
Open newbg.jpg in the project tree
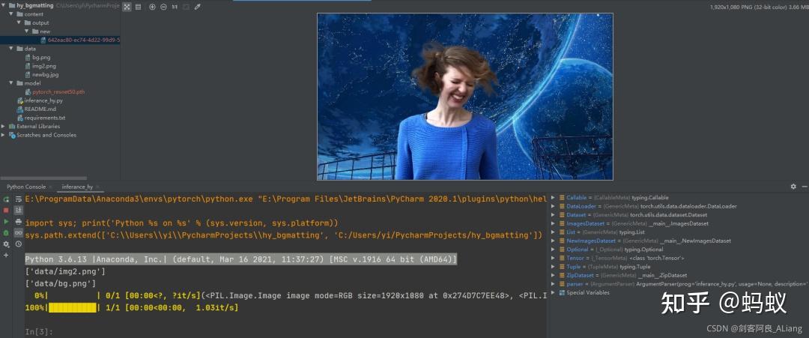tap(46, 74)
